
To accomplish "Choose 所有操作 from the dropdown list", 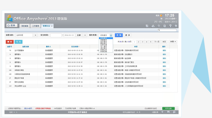I will (x=106, y=38).
